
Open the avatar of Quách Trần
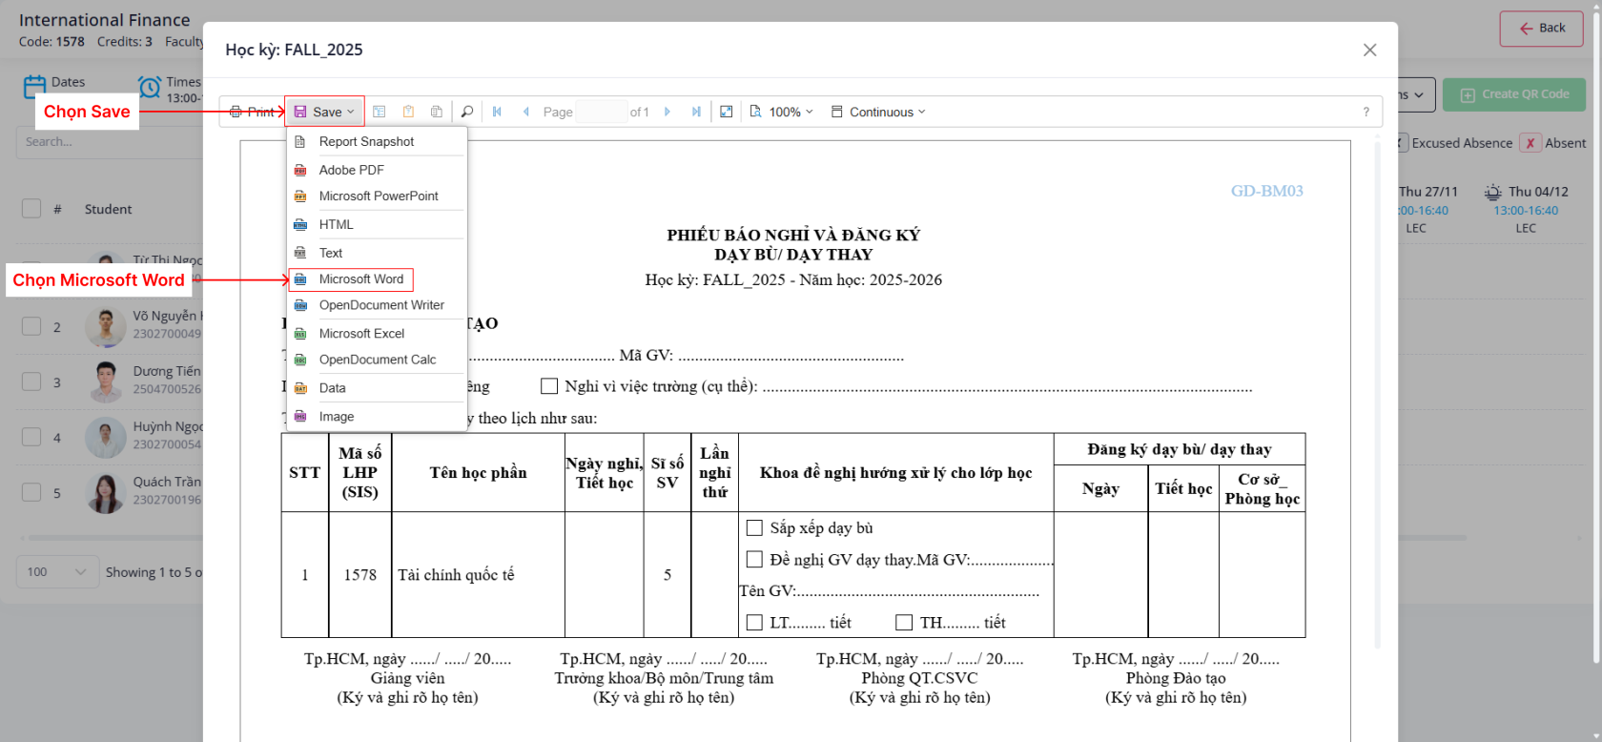(x=106, y=492)
